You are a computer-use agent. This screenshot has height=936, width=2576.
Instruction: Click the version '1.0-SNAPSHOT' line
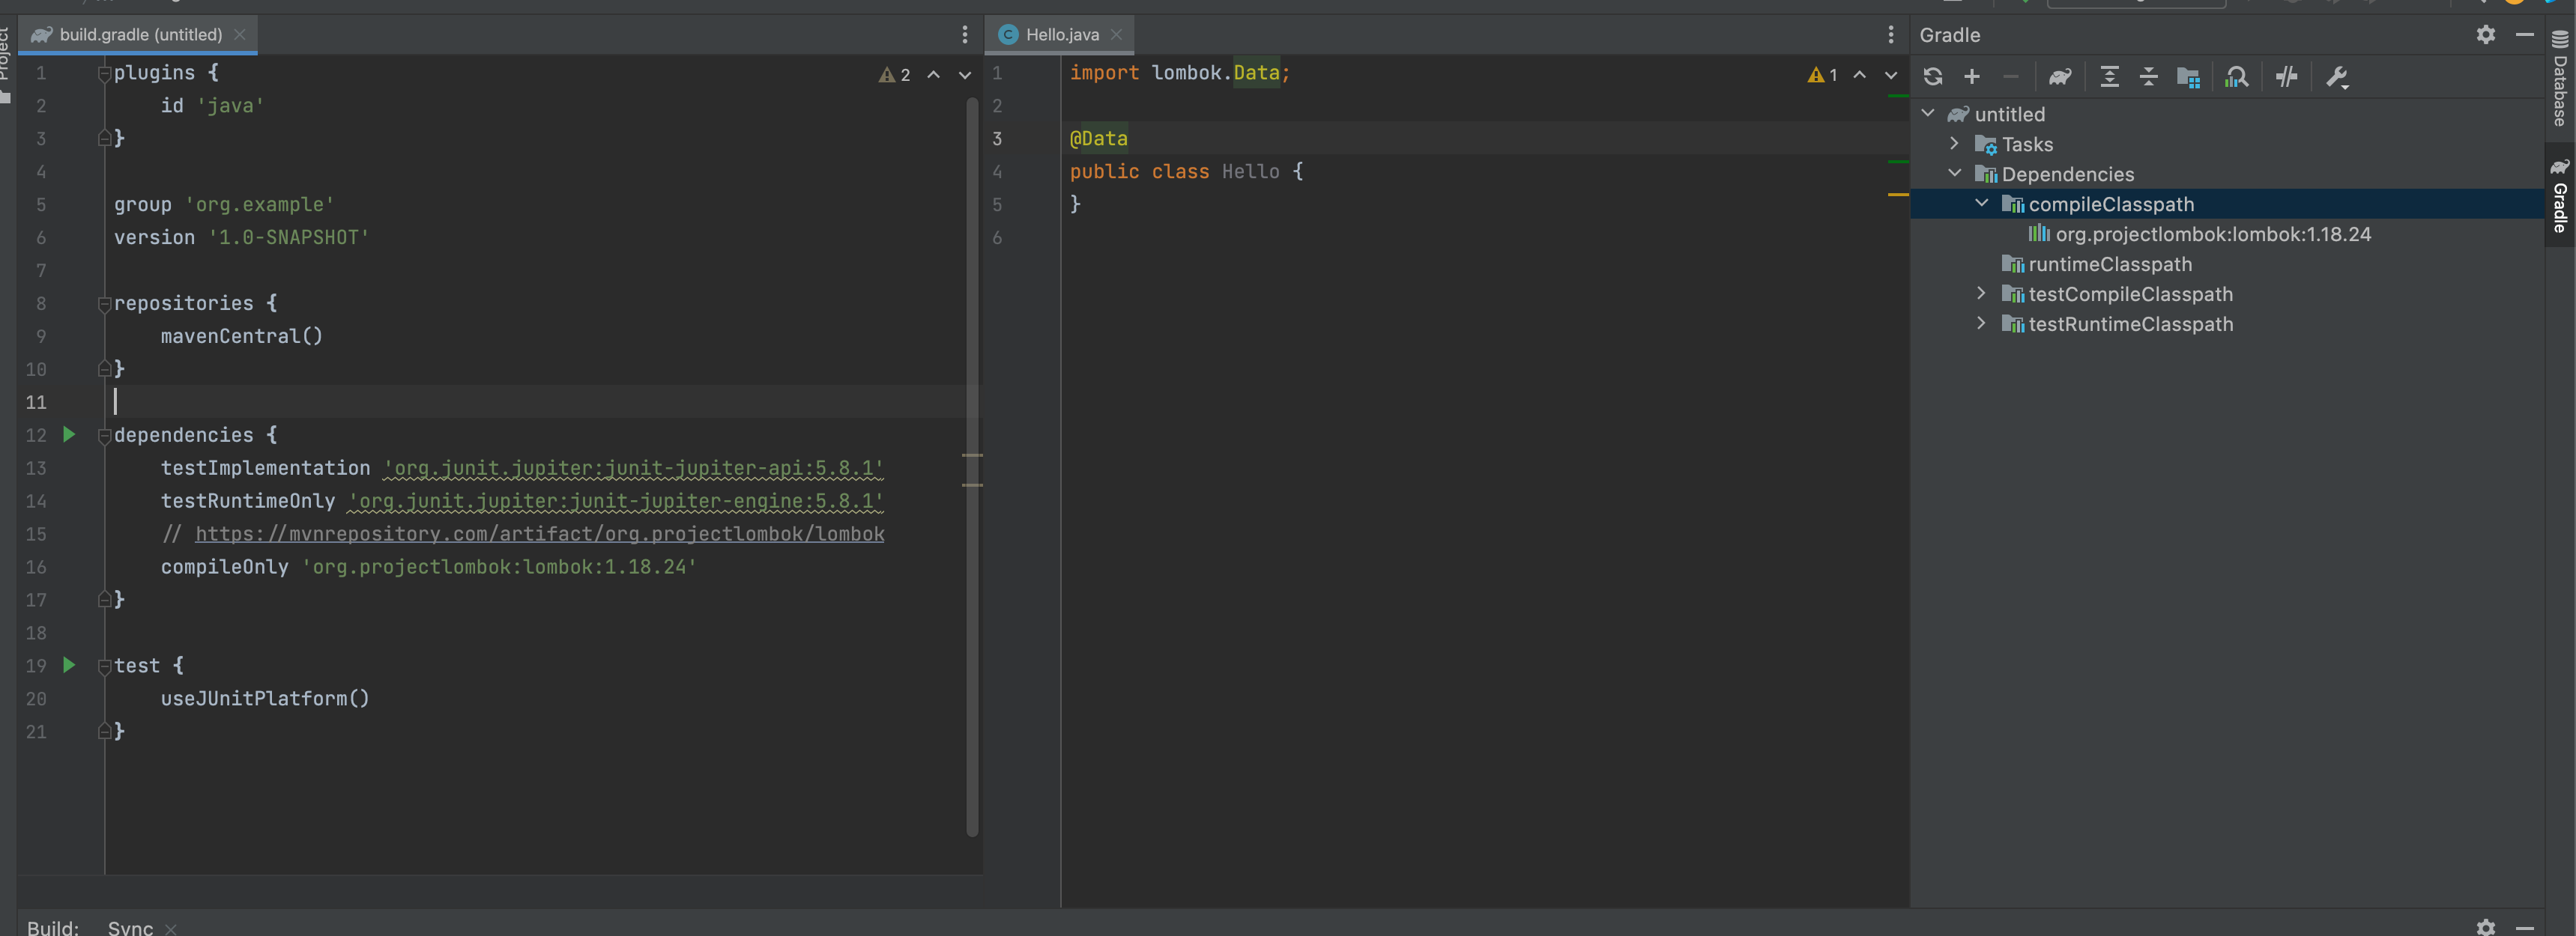[x=241, y=238]
